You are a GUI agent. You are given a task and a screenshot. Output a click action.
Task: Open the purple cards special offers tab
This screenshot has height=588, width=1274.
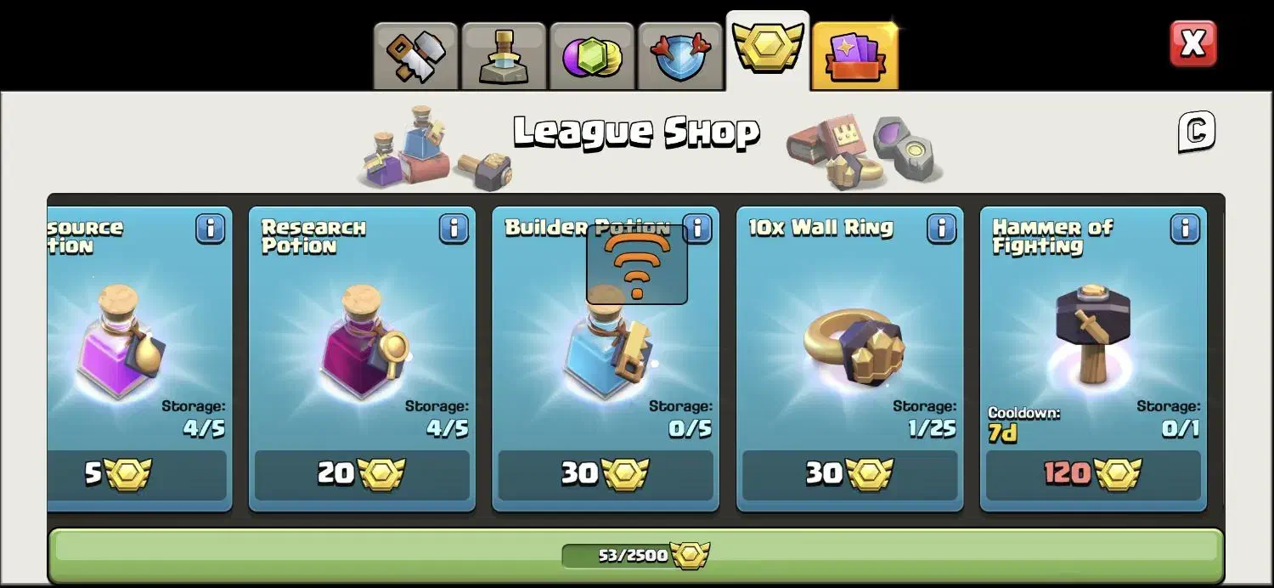point(855,56)
